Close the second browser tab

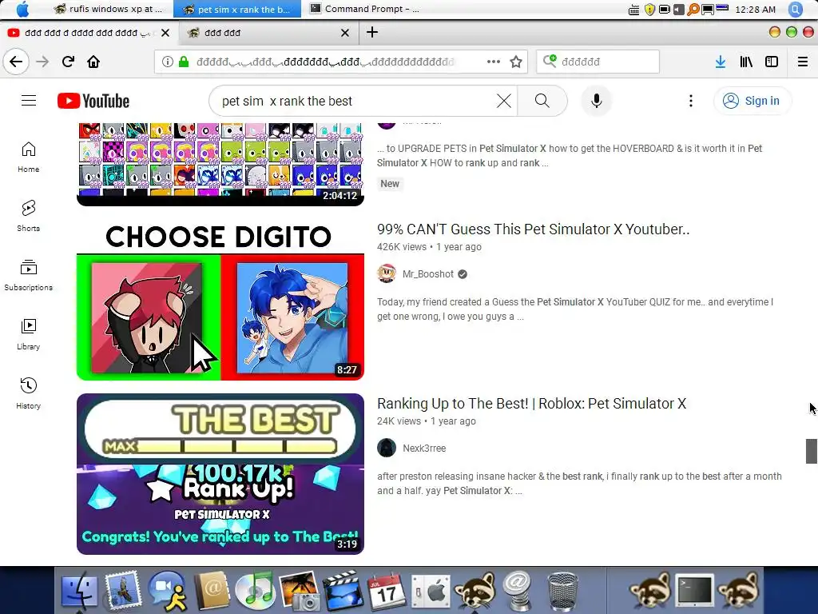(x=345, y=32)
